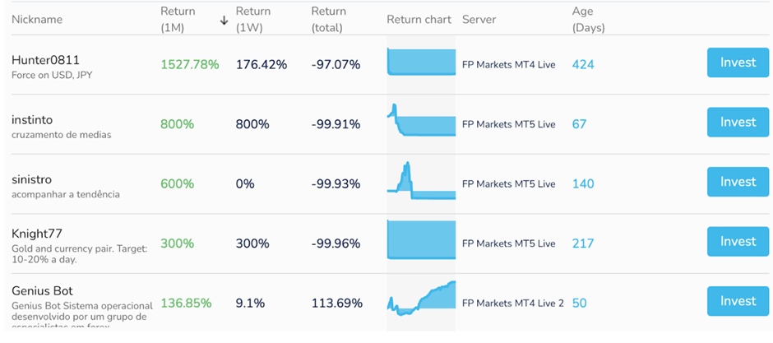Open Genius Bot strategy name
This screenshot has height=343, width=773.
point(43,290)
